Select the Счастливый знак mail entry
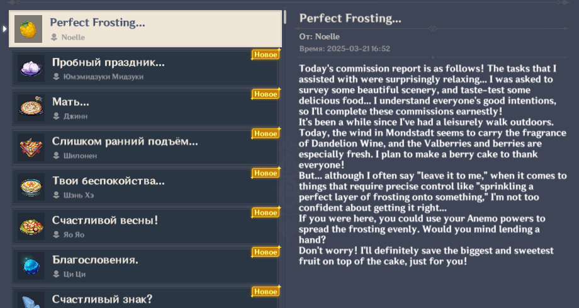This screenshot has height=308, width=579. coord(145,299)
